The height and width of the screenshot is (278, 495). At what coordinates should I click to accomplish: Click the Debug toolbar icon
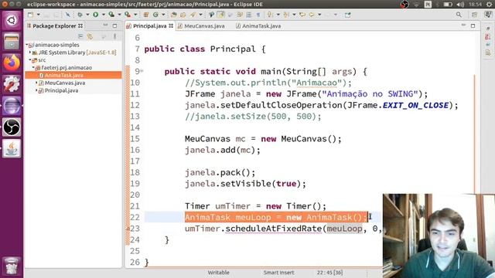point(80,15)
